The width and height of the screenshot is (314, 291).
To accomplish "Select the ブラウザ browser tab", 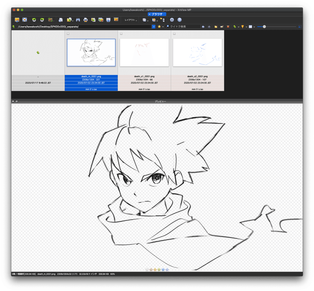I will [157, 14].
